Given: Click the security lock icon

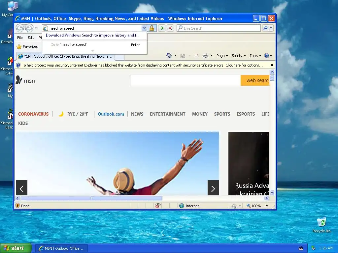Looking at the screenshot, I should pyautogui.click(x=152, y=28).
